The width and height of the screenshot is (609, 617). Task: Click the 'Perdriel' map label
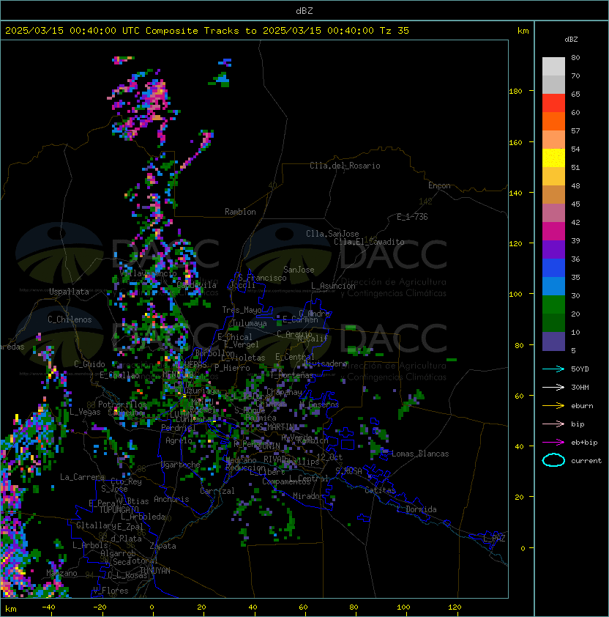pos(178,428)
